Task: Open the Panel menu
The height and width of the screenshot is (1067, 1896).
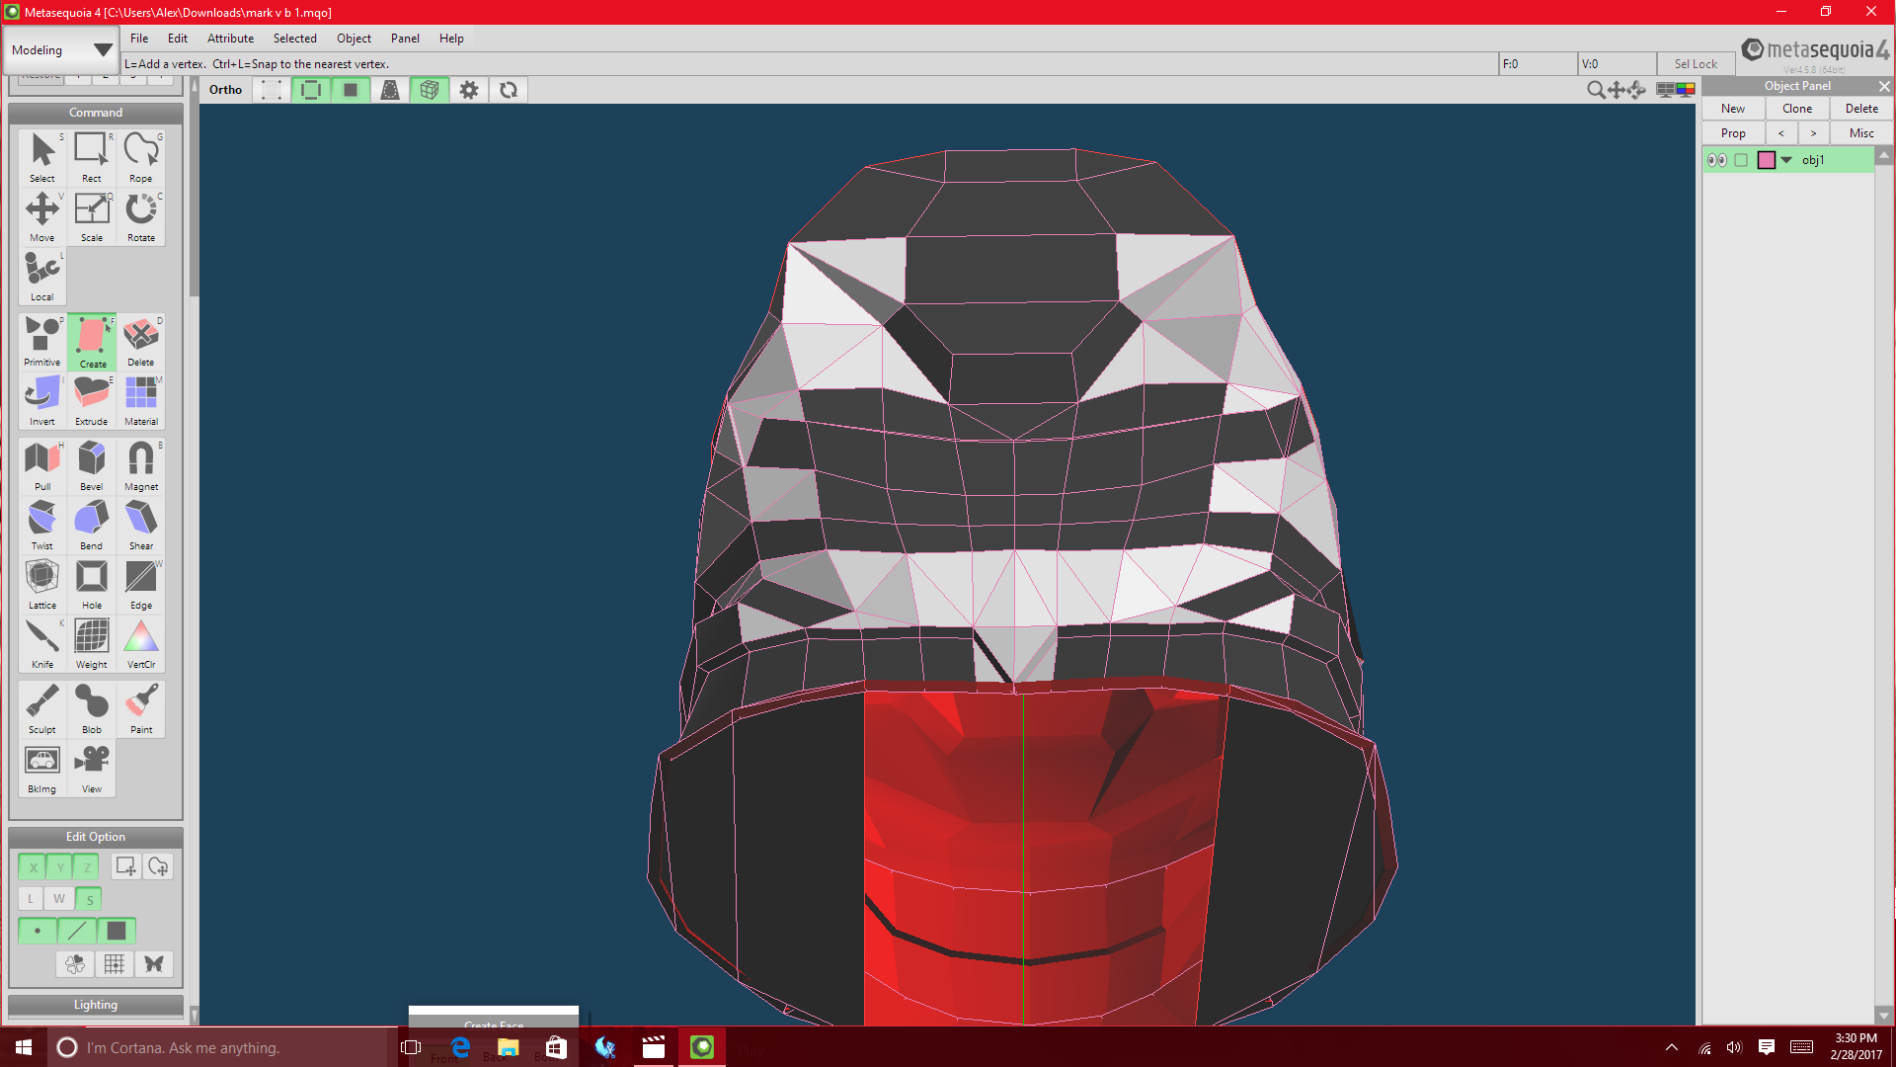Action: [x=405, y=39]
